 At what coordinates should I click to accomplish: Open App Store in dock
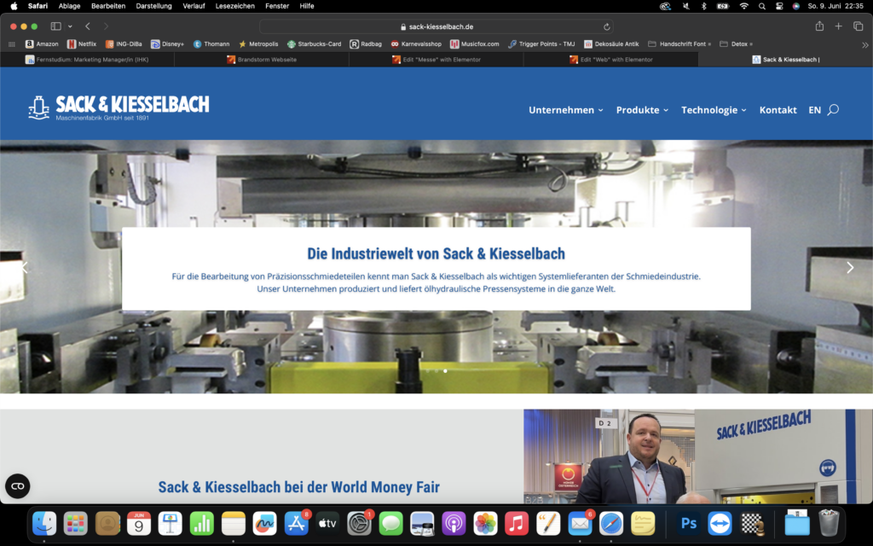tap(296, 524)
